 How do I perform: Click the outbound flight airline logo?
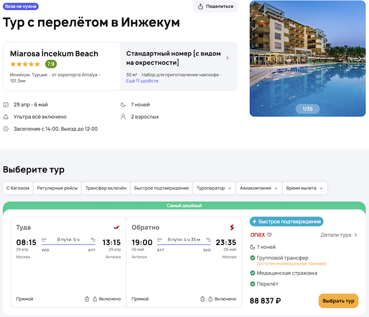pyautogui.click(x=116, y=227)
